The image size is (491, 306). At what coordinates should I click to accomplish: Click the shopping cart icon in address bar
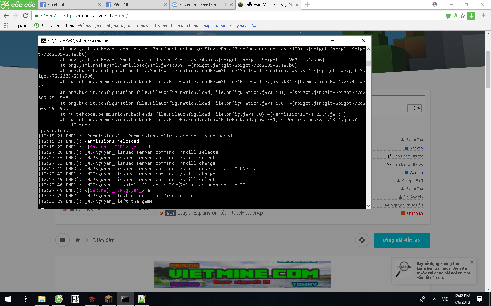(448, 16)
